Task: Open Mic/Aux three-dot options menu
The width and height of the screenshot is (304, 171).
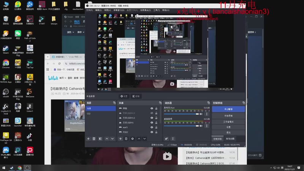Action: pos(207,114)
